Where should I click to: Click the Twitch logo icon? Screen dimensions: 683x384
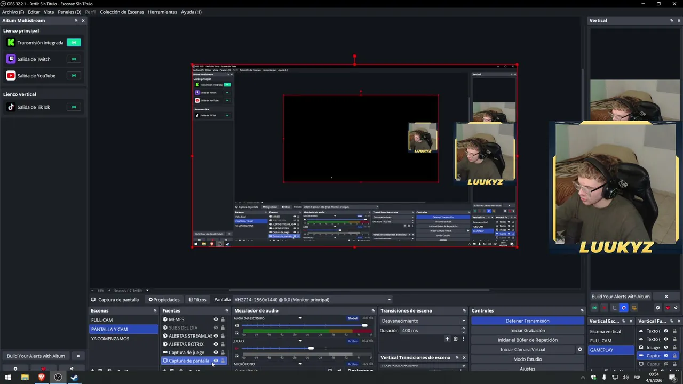point(11,59)
